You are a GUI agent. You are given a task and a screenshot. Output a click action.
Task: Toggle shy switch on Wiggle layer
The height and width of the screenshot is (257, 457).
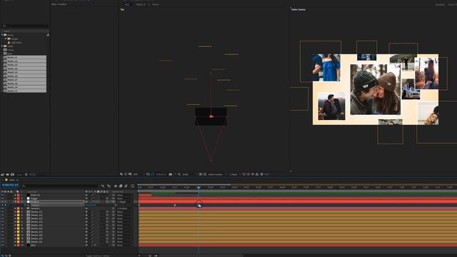click(x=86, y=198)
